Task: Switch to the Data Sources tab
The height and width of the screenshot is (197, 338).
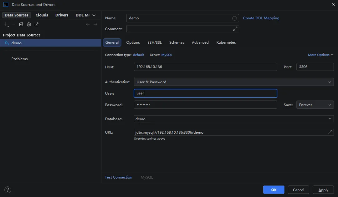Action: (x=16, y=15)
